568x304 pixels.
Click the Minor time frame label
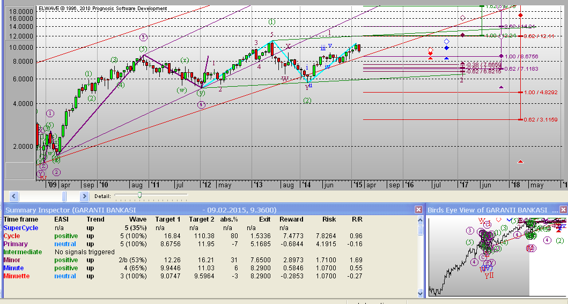(x=13, y=260)
